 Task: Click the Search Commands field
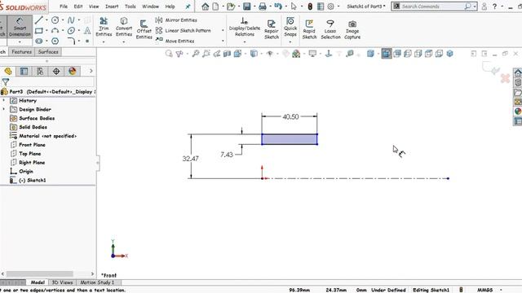[433, 7]
